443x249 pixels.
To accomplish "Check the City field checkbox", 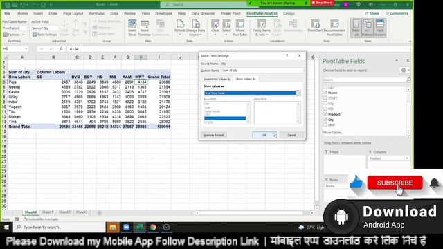I will [325, 103].
